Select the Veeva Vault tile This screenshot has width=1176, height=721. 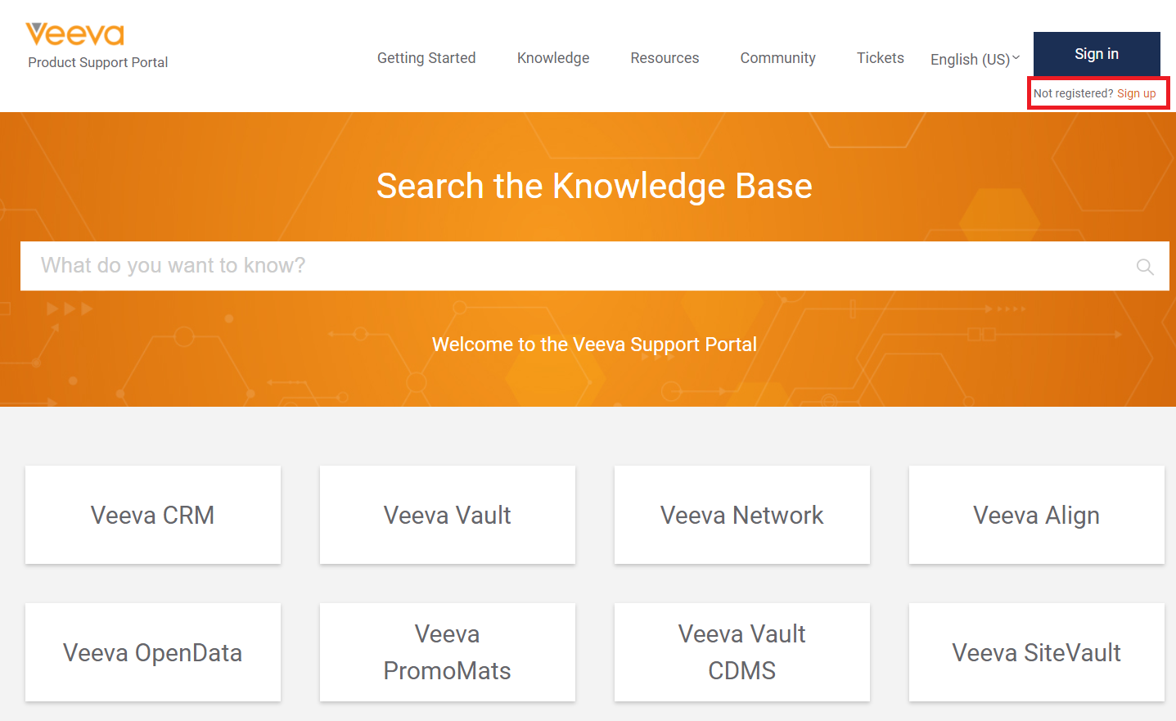point(448,515)
